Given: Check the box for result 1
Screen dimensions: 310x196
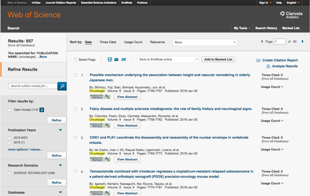Looking at the screenshot, I should (75, 75).
